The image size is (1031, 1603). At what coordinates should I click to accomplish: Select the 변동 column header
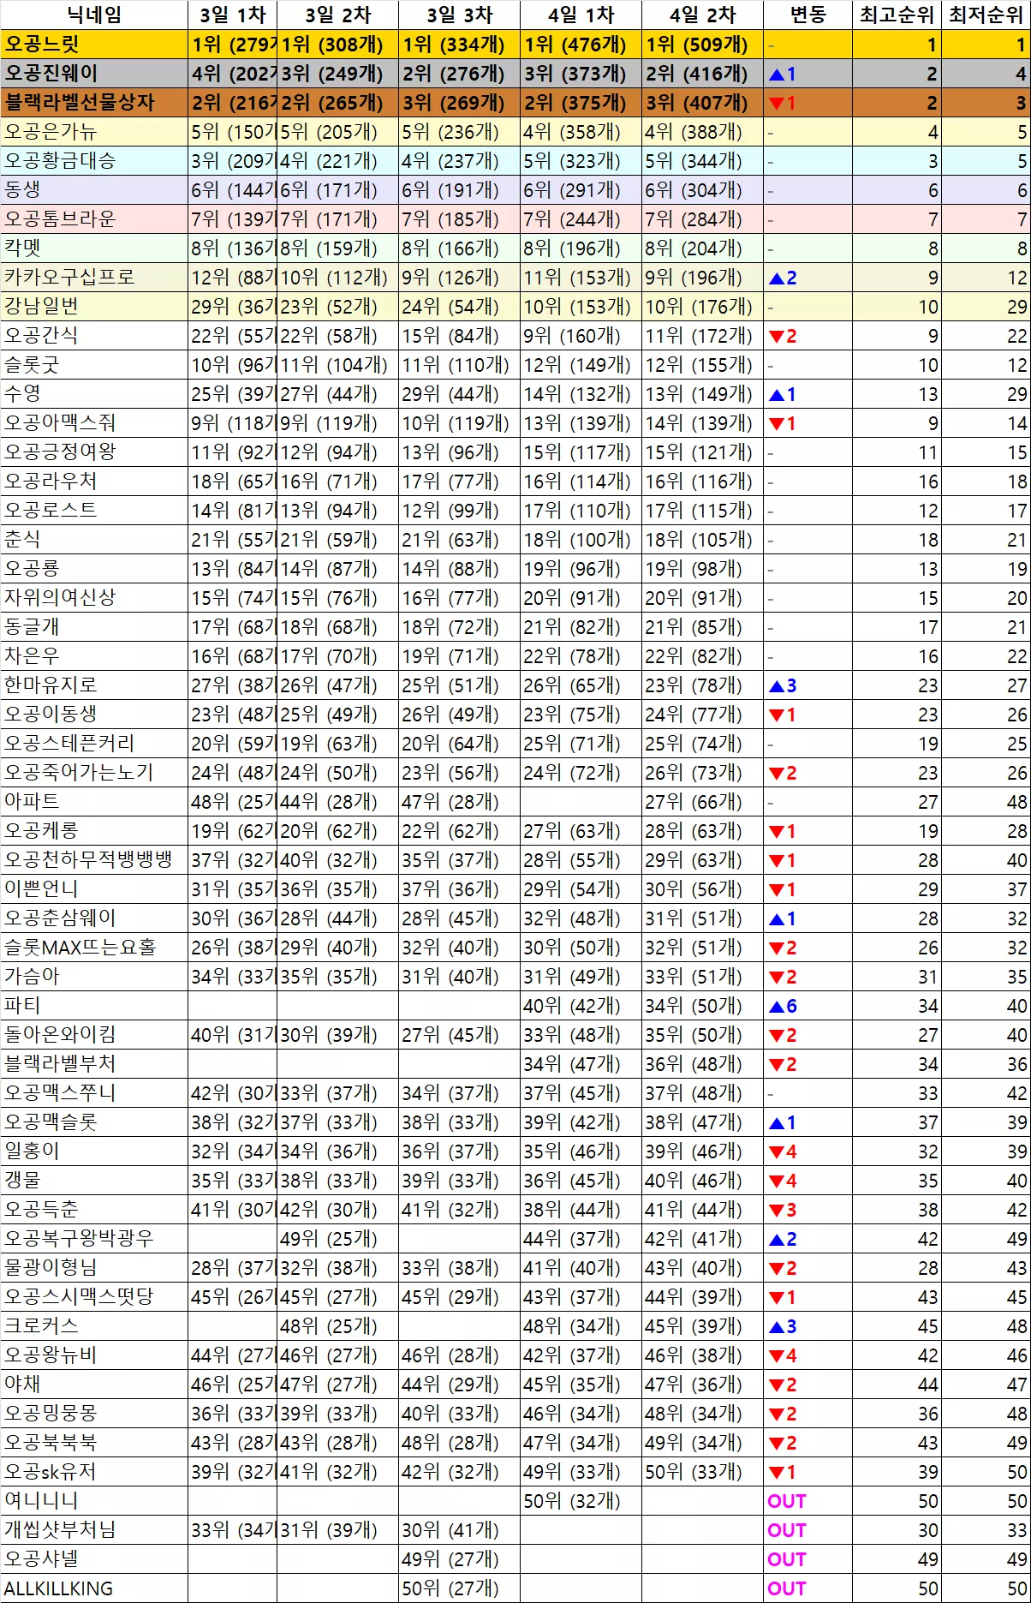tap(808, 15)
